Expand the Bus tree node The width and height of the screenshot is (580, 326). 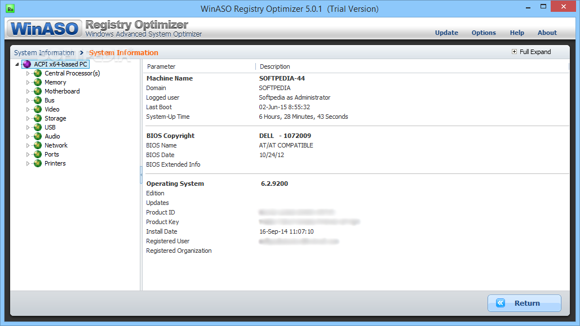tap(28, 101)
